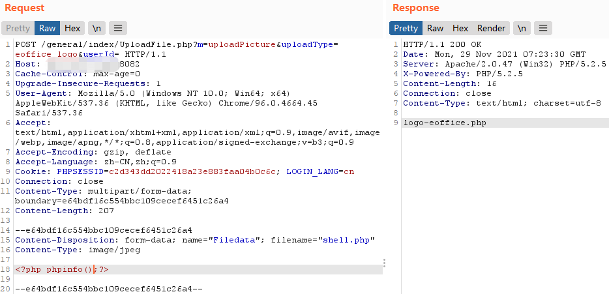
Task: Open the Hex tab in Request panel
Action: 72,28
